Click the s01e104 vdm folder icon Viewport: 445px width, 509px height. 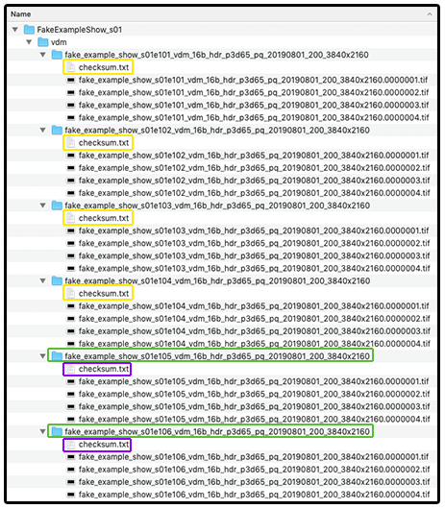pos(57,280)
